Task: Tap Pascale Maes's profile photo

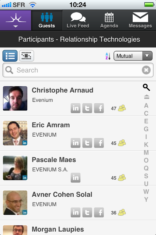Action: [x=15, y=168]
